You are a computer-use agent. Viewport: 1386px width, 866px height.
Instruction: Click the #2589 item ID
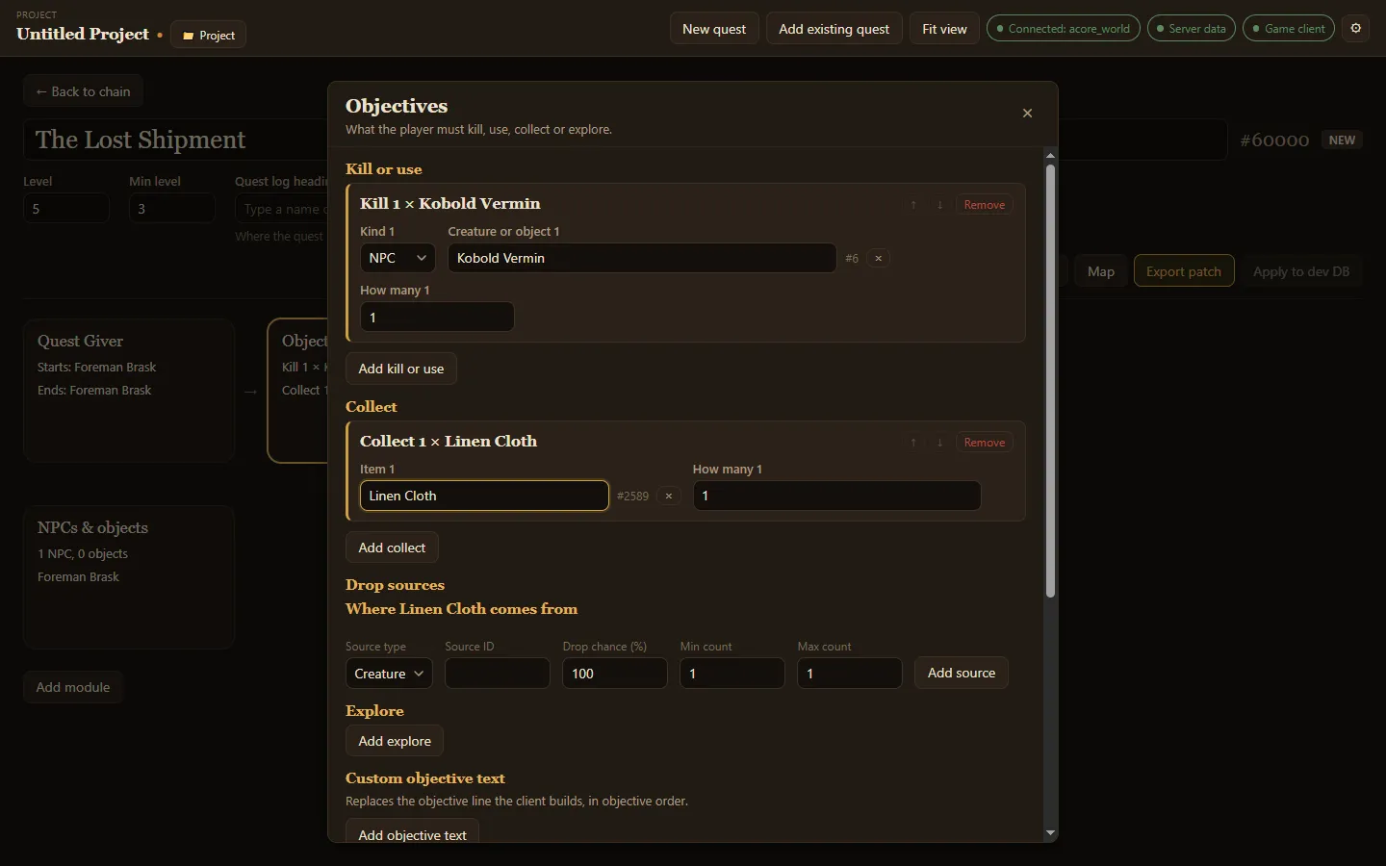(632, 497)
